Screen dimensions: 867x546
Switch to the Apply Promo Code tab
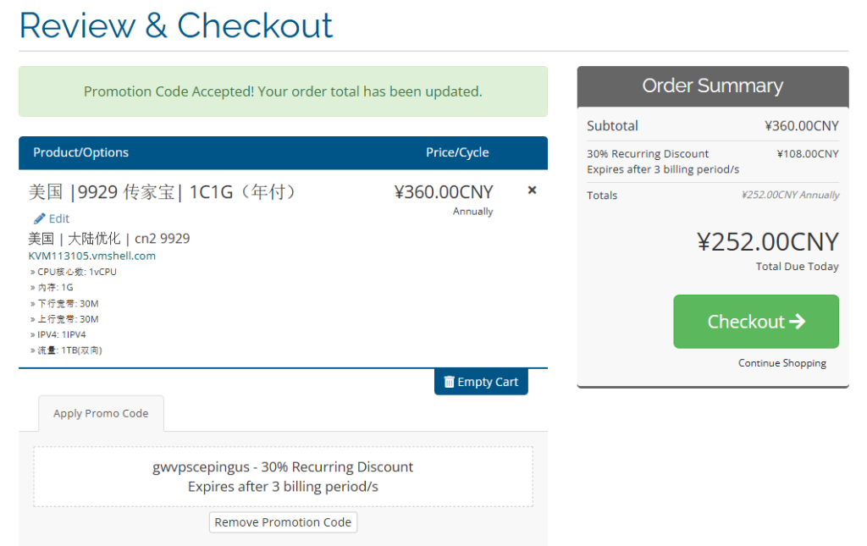pos(101,413)
